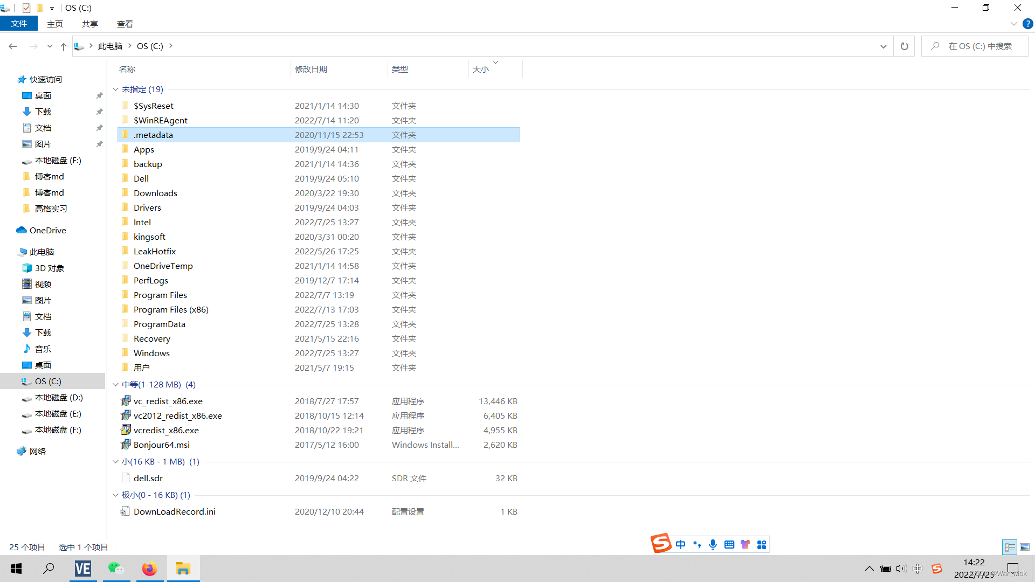The image size is (1035, 582).
Task: Click the back navigation button
Action: [x=13, y=46]
